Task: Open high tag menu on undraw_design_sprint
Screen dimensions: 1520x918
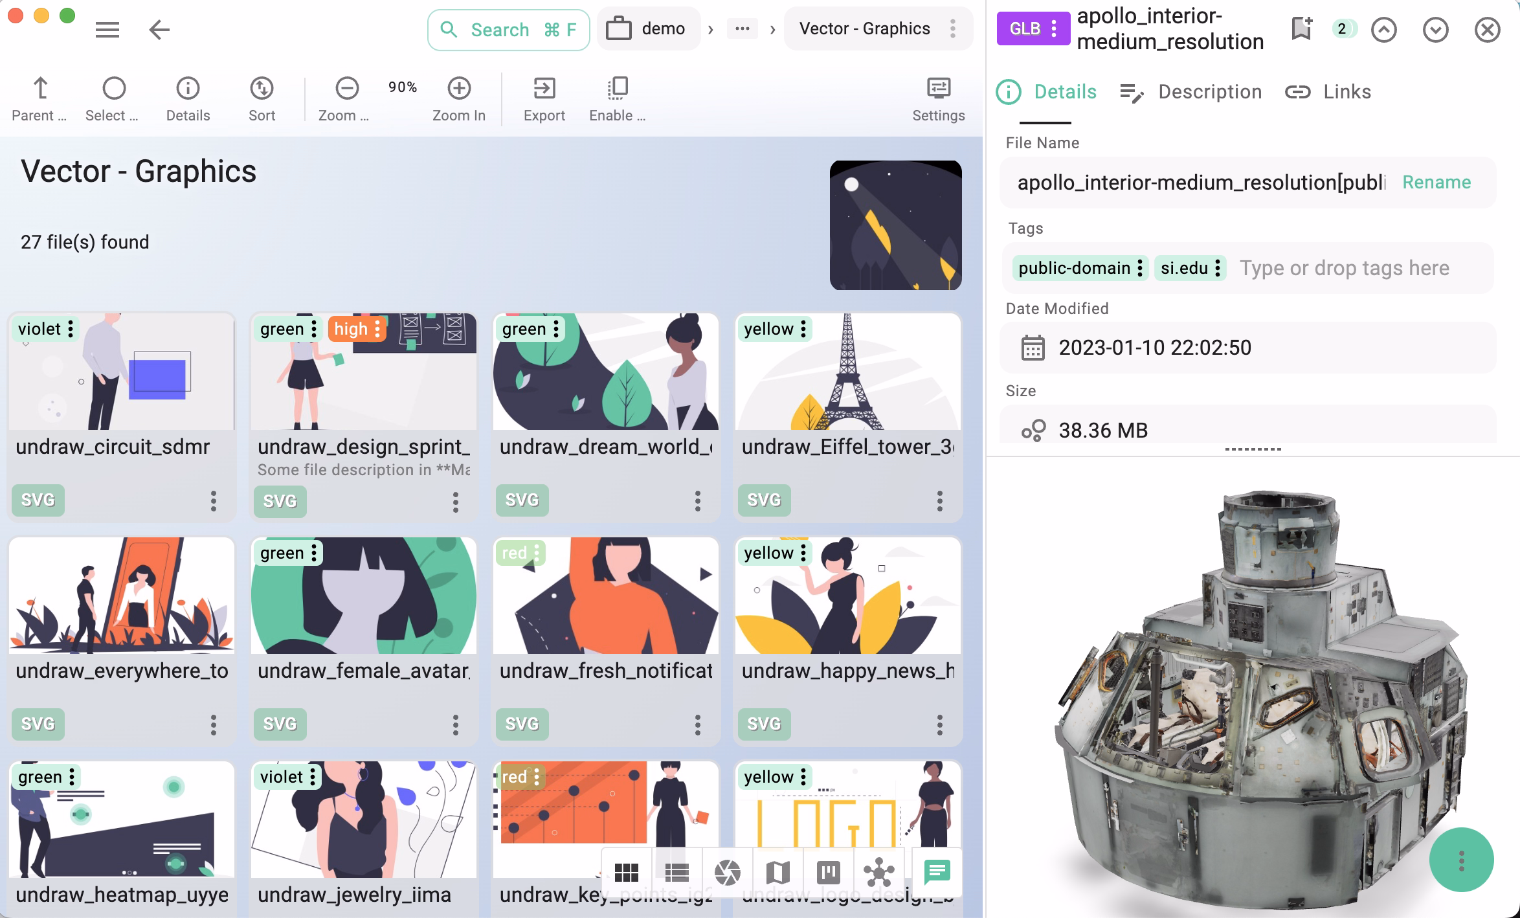Action: [377, 329]
